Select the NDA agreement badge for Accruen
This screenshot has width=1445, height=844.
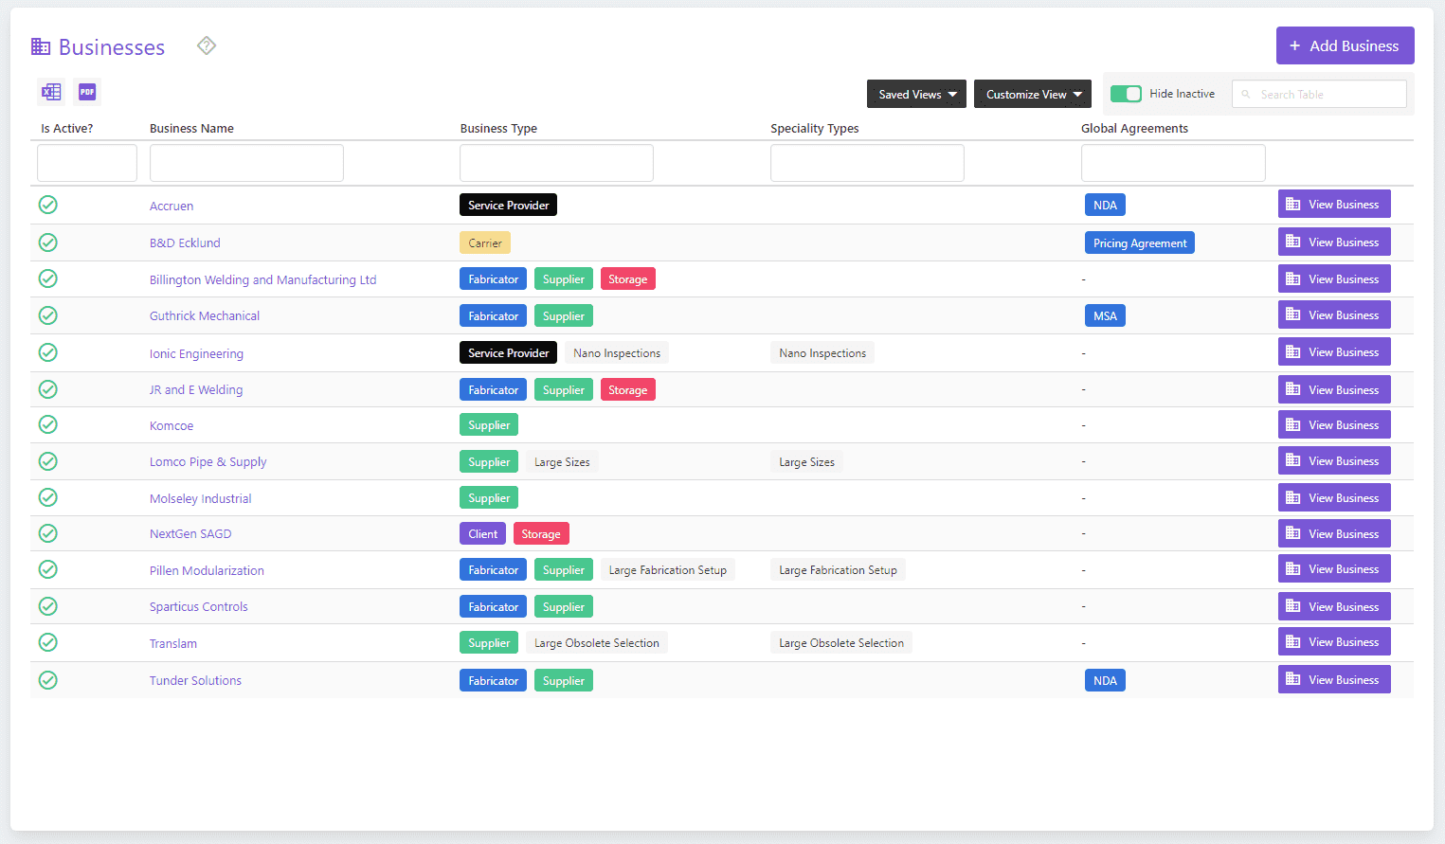[x=1104, y=205]
